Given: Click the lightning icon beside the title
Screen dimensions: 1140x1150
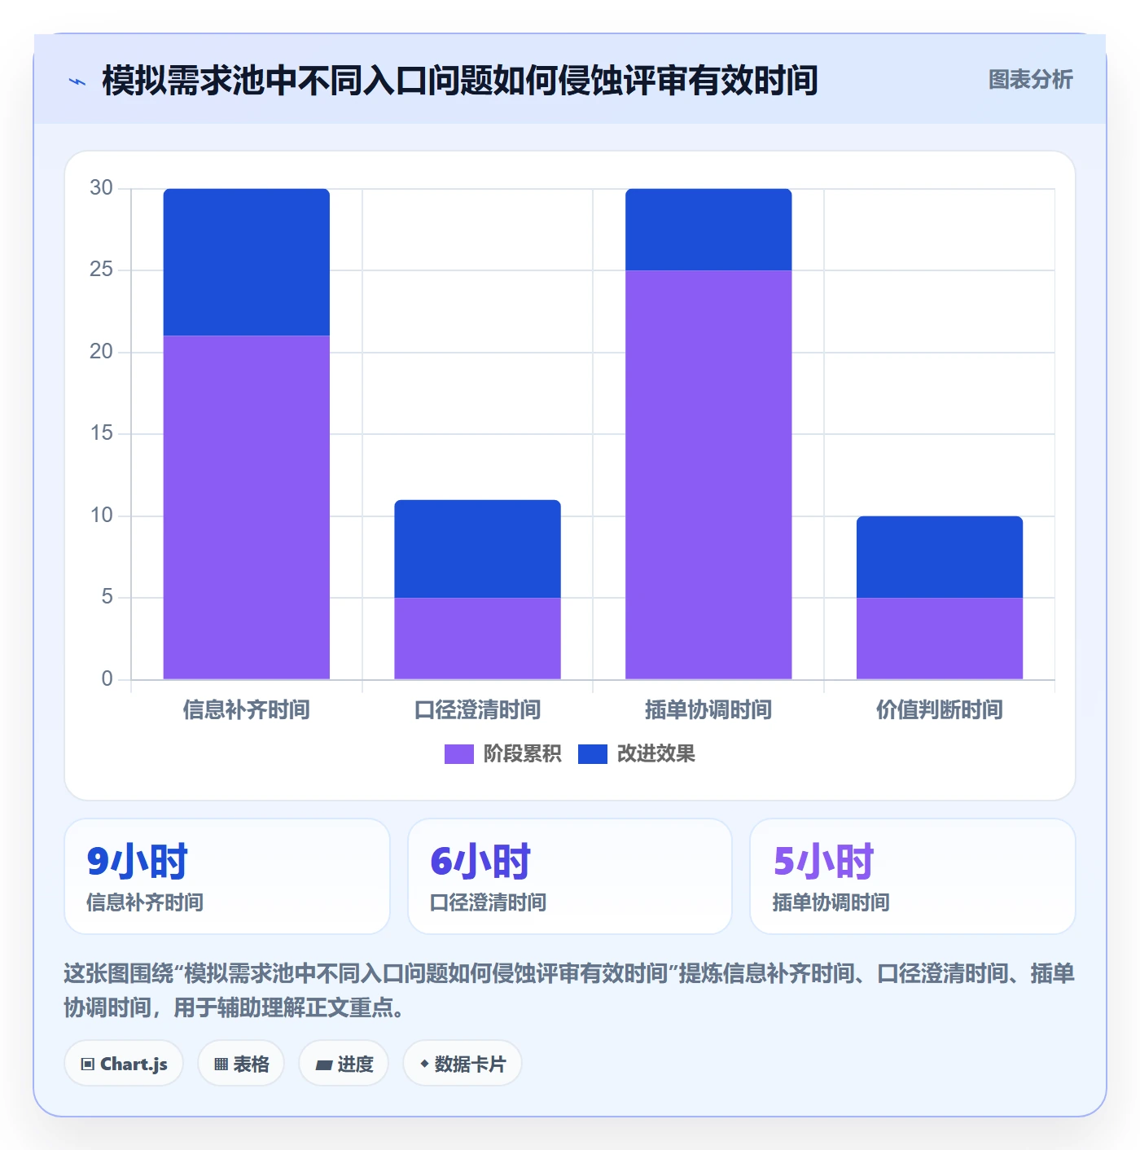Looking at the screenshot, I should point(77,81).
